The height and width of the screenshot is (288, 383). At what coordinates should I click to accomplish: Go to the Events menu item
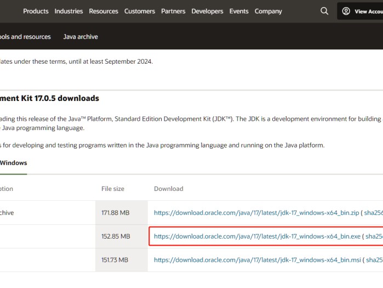point(239,11)
